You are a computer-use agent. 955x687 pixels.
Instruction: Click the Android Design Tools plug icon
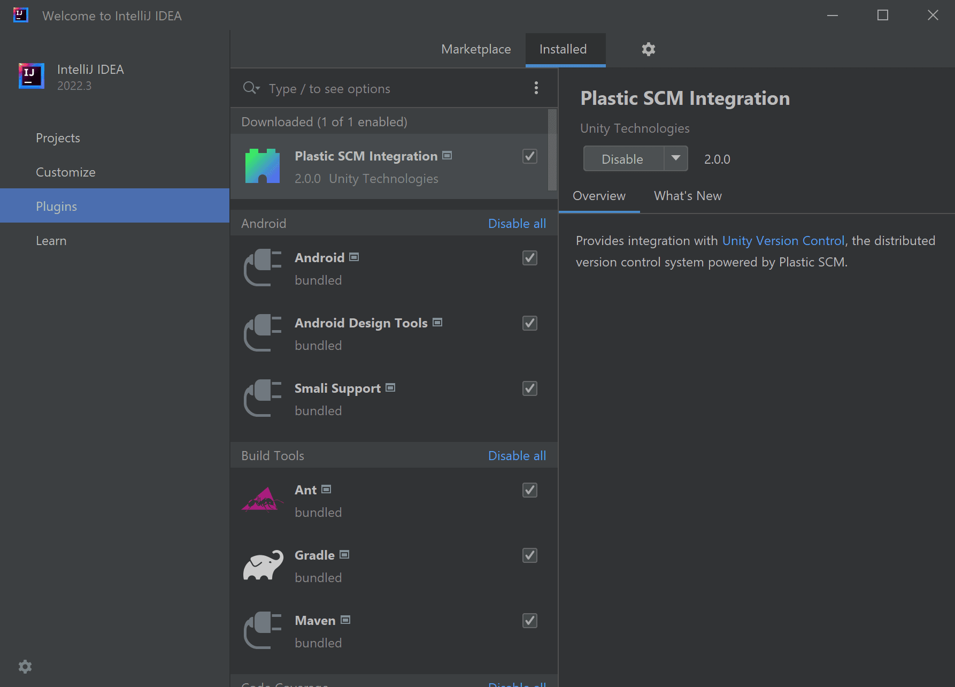[x=263, y=333]
